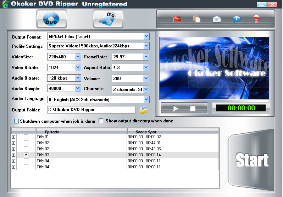This screenshot has width=283, height=197.
Task: Check the Title 01 episode checkbox
Action: 26,137
